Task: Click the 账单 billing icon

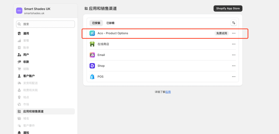Action: click(19, 48)
